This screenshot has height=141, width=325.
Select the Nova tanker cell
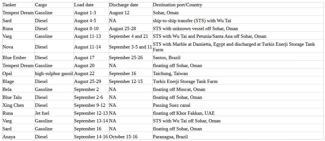click(8, 47)
